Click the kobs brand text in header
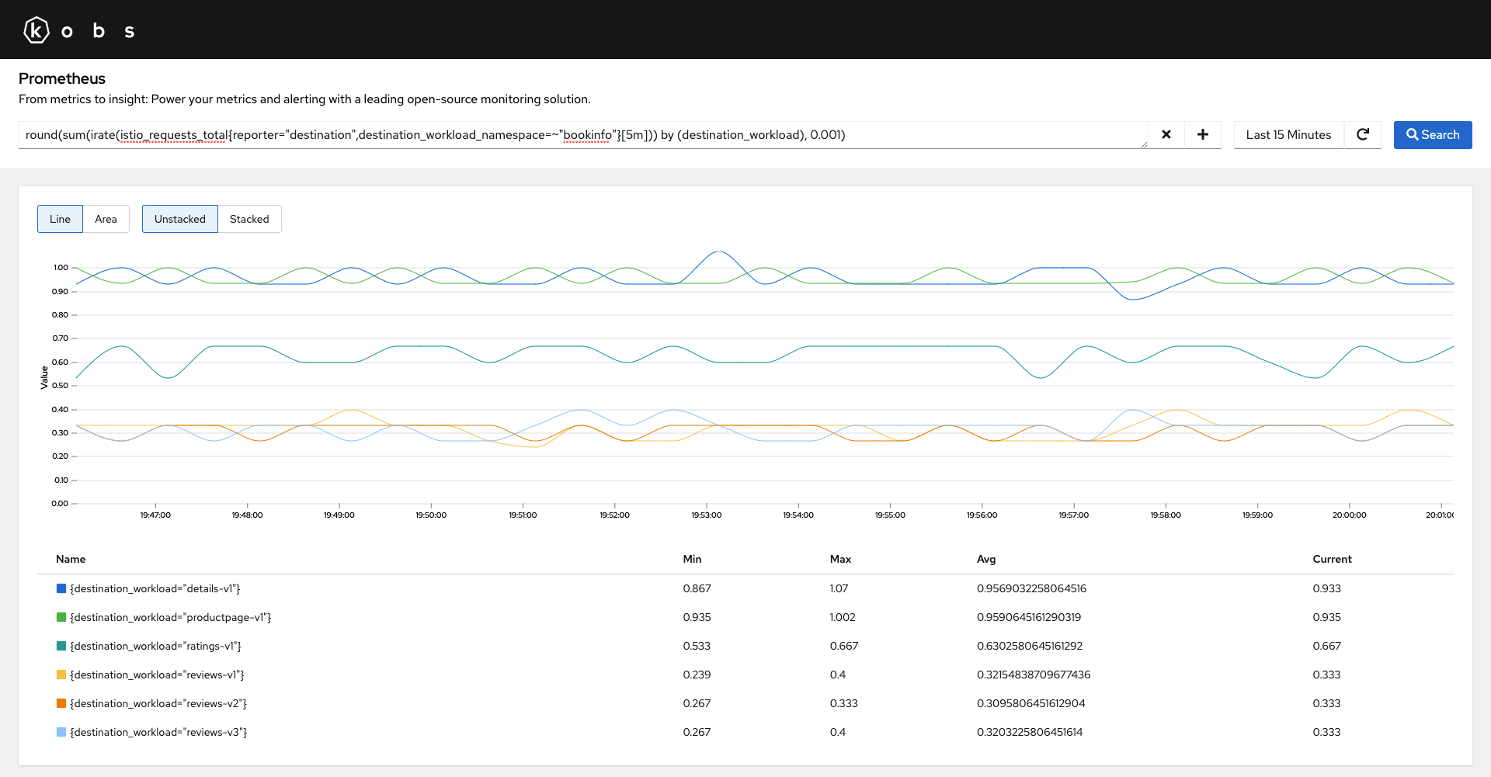1491x777 pixels. point(98,31)
